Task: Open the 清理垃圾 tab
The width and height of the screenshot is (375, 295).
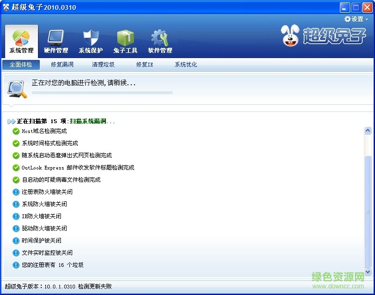Action: (x=103, y=65)
